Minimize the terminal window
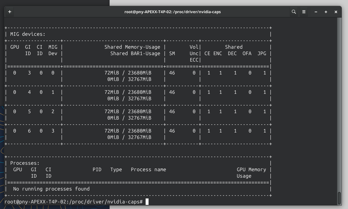 tap(316, 12)
